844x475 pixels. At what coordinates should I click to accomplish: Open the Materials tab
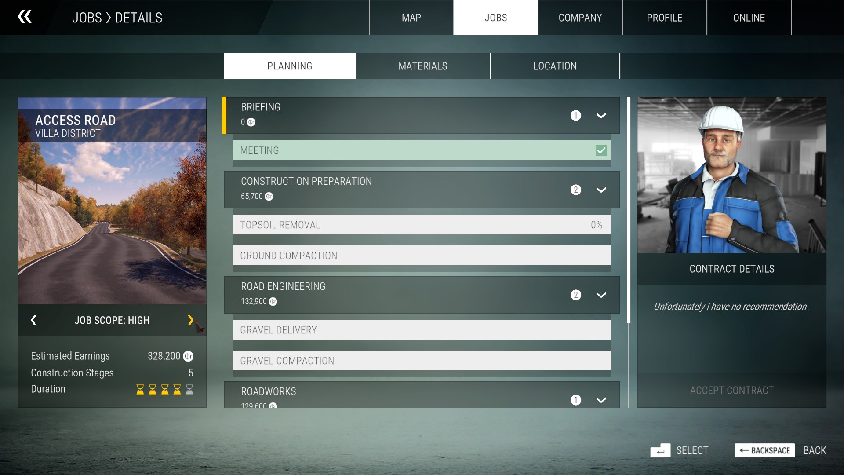(x=422, y=66)
